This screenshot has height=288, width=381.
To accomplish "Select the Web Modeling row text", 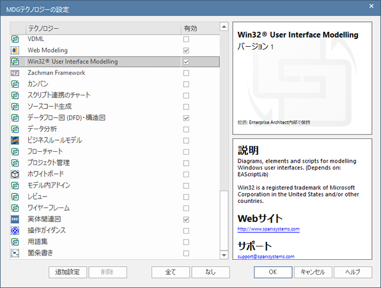I will click(47, 50).
